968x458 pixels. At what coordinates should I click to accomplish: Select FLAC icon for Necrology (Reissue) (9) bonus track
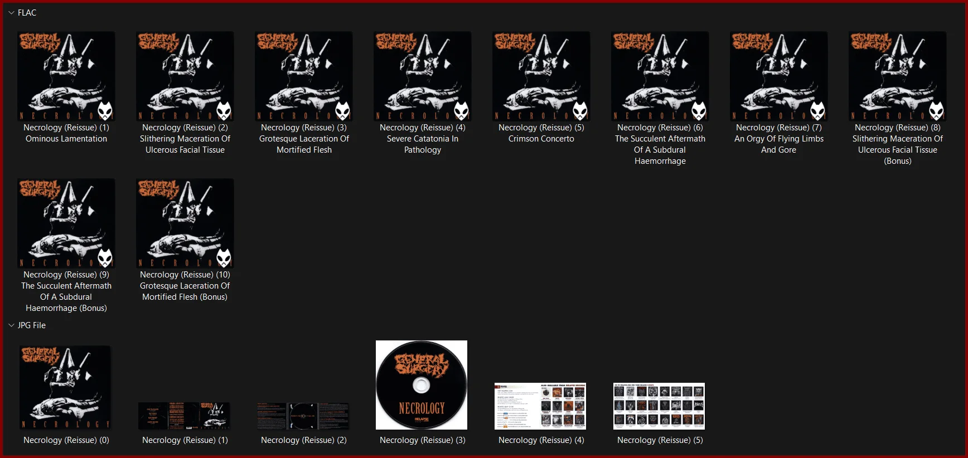pos(66,223)
